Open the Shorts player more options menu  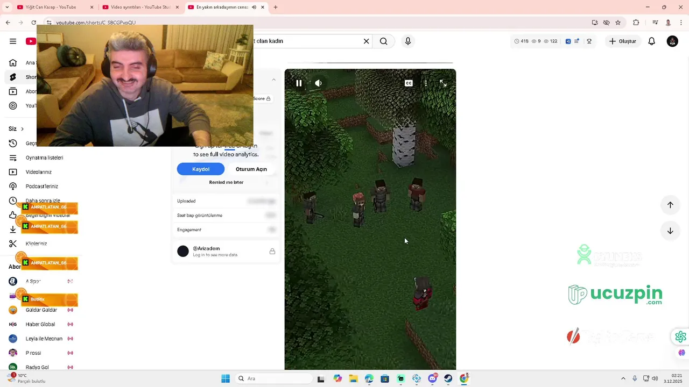click(x=426, y=83)
